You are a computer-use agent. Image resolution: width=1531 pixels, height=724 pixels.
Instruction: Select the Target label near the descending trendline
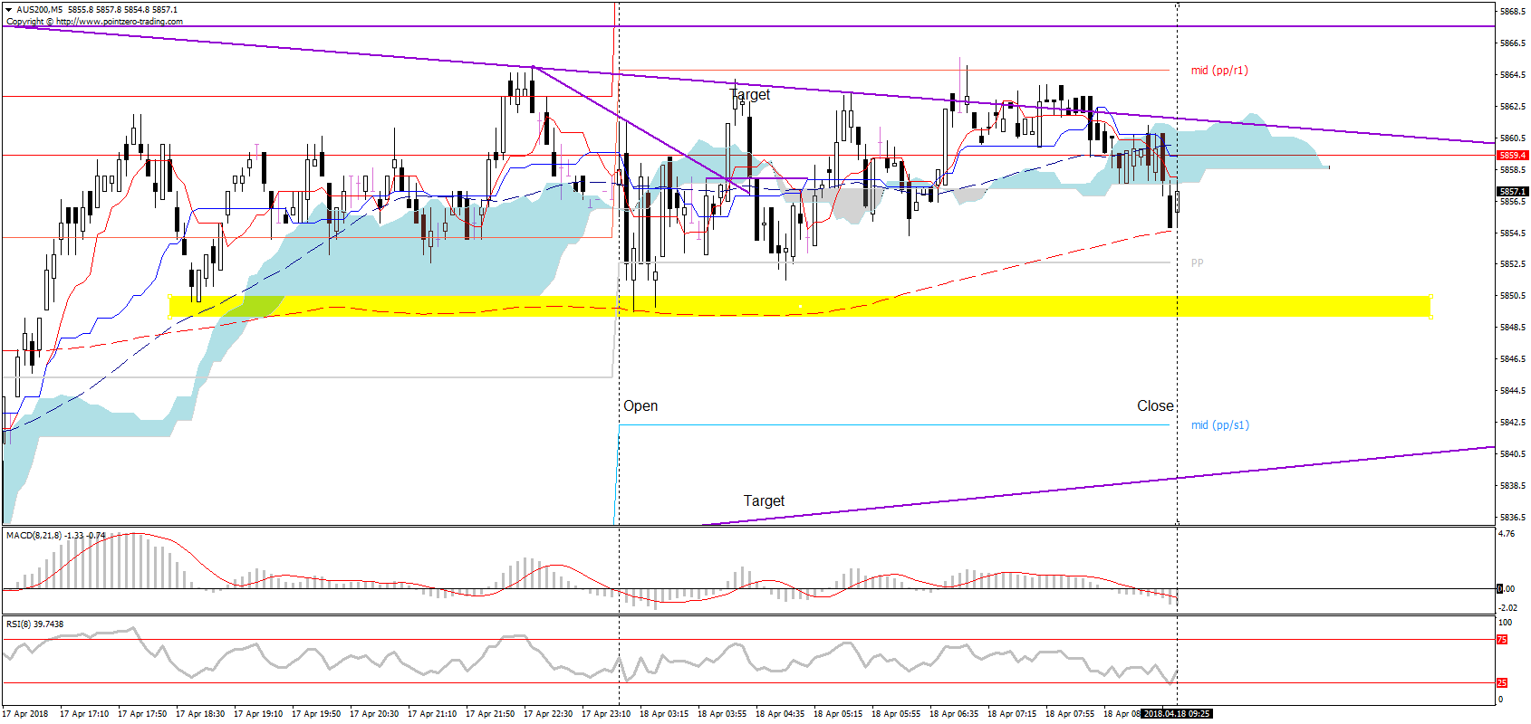pyautogui.click(x=750, y=94)
